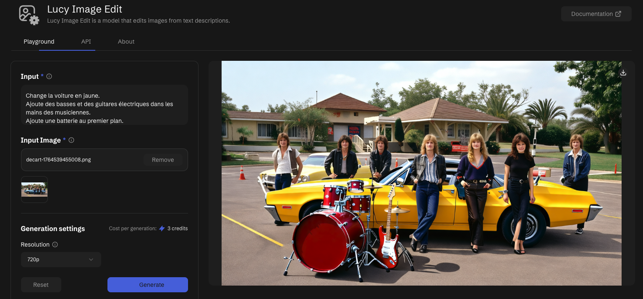Switch to the API tab
The width and height of the screenshot is (643, 299).
(x=86, y=42)
